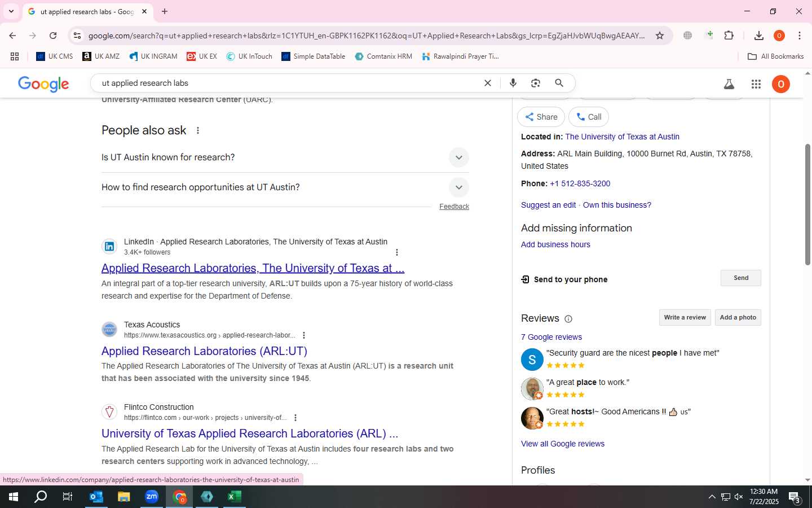The height and width of the screenshot is (508, 812).
Task: Open the UK EX bookmark
Action: [x=202, y=56]
